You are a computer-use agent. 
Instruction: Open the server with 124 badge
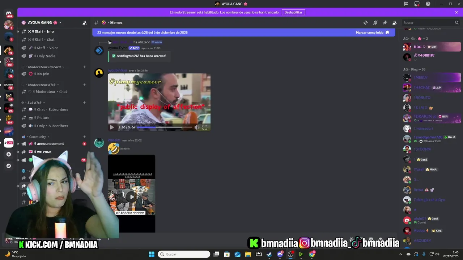click(9, 119)
